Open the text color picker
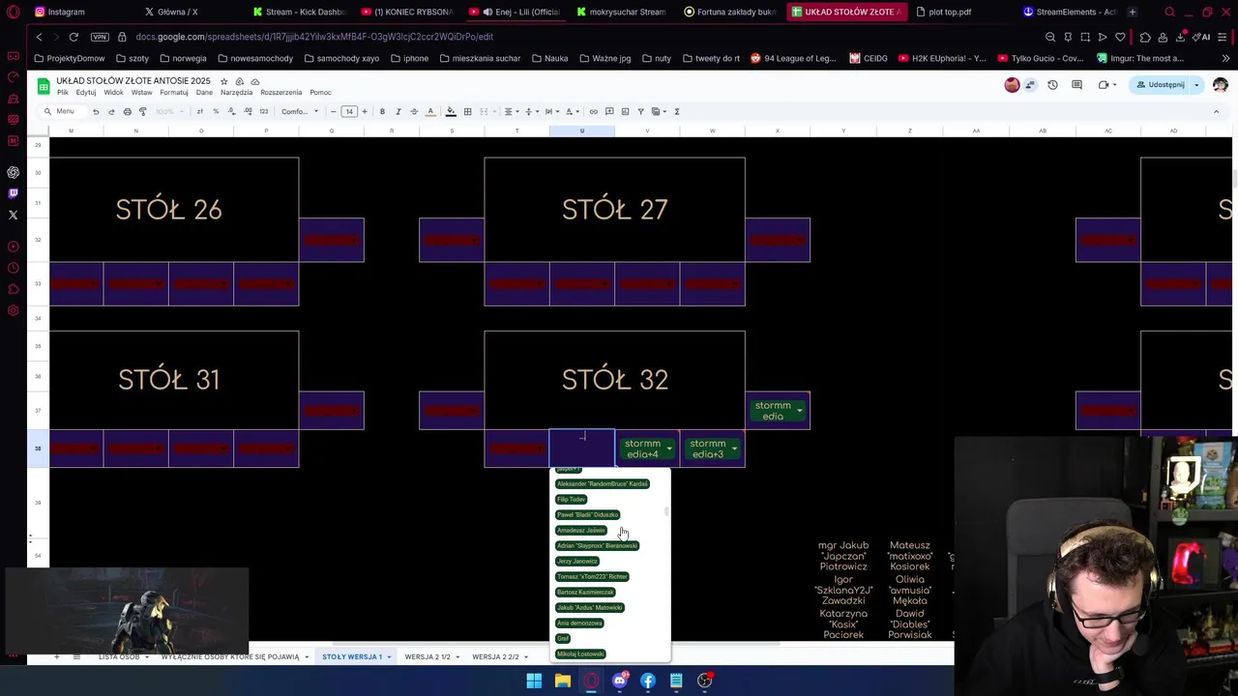This screenshot has height=696, width=1238. [x=430, y=111]
